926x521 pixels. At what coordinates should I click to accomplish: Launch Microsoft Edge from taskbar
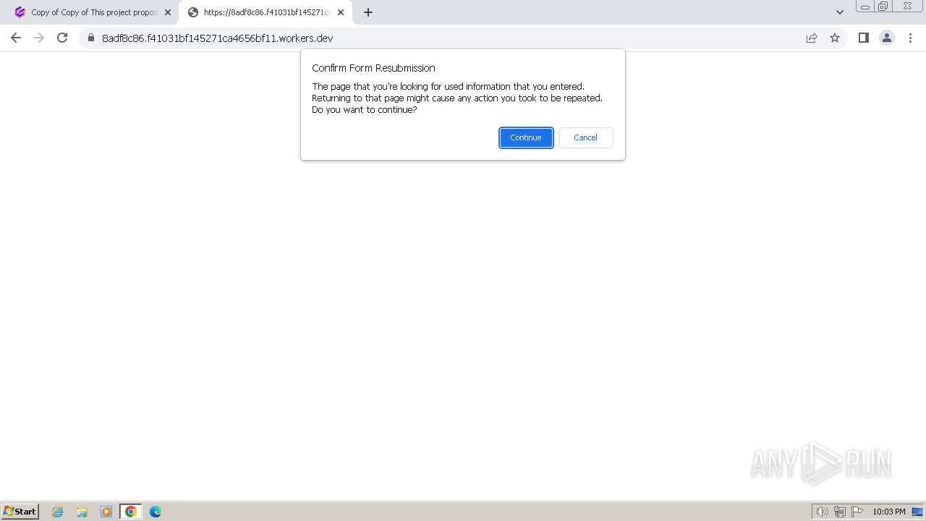pos(156,512)
